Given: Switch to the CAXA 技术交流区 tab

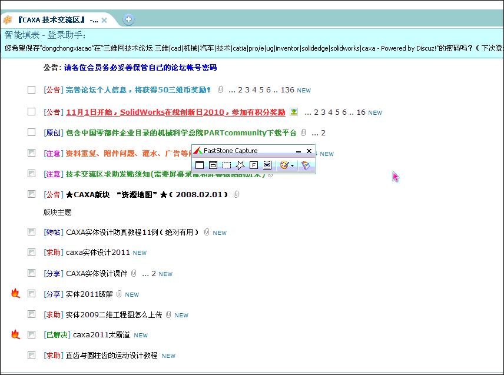Looking at the screenshot, I should pos(57,20).
